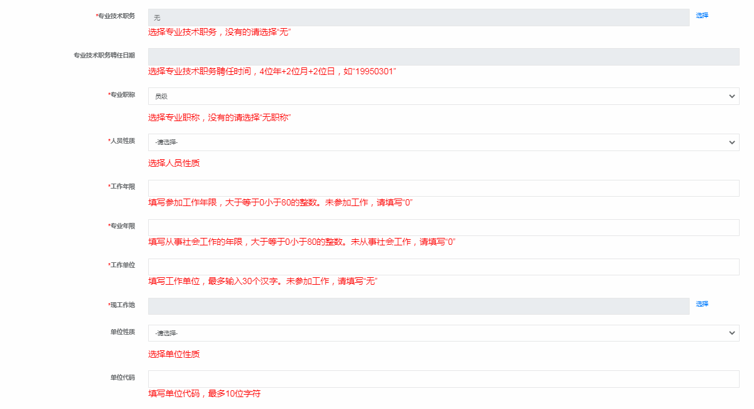Click the chevron arrow on 单位性质 select

tap(732, 333)
